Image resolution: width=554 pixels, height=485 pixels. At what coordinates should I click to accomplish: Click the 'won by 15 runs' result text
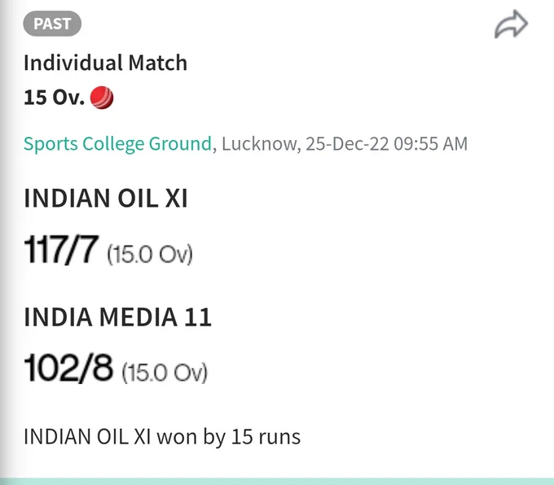(229, 437)
